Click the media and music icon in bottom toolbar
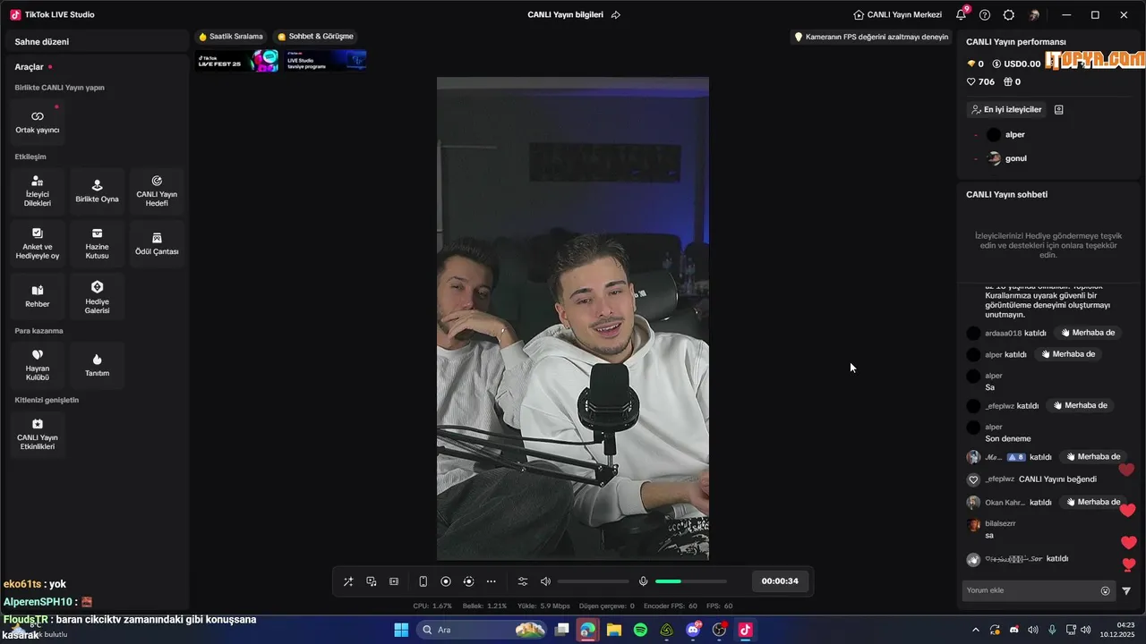 click(372, 581)
